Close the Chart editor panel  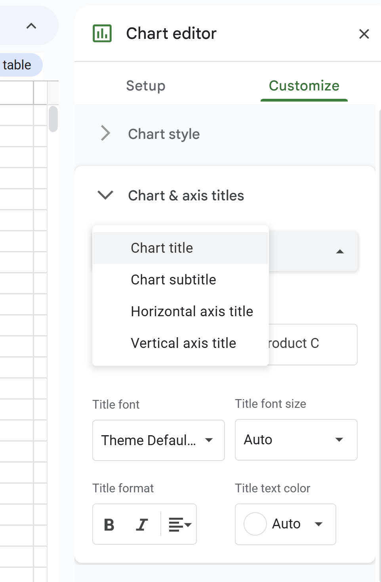364,34
